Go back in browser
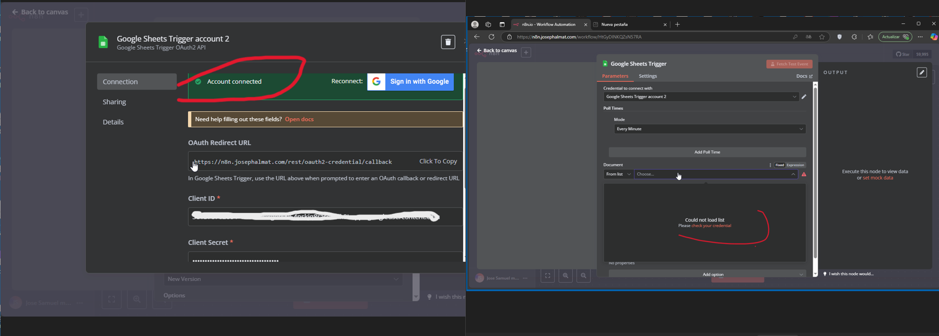The width and height of the screenshot is (939, 336). 477,37
